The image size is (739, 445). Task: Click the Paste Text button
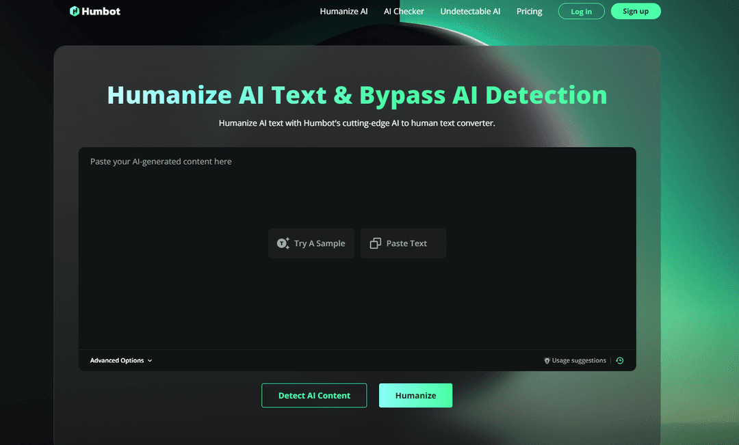coord(404,243)
